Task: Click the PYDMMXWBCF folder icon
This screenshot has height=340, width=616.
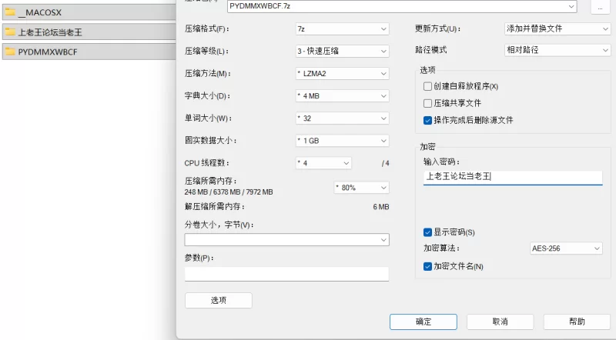Action: [10, 52]
